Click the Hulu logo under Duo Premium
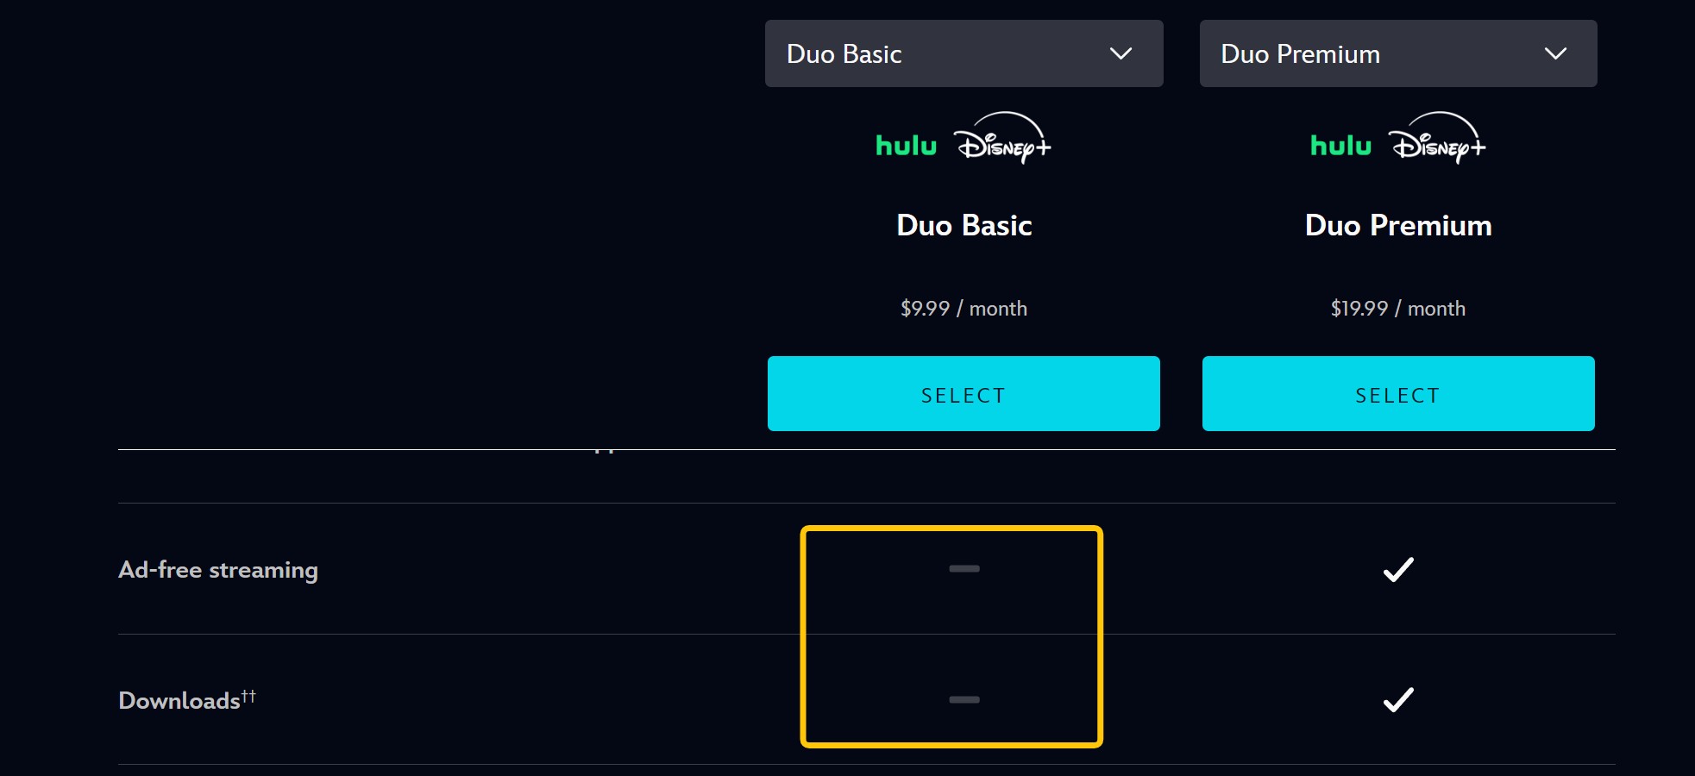This screenshot has width=1695, height=776. point(1340,145)
